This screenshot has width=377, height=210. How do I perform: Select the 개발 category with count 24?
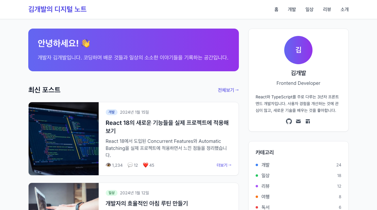[x=298, y=165]
